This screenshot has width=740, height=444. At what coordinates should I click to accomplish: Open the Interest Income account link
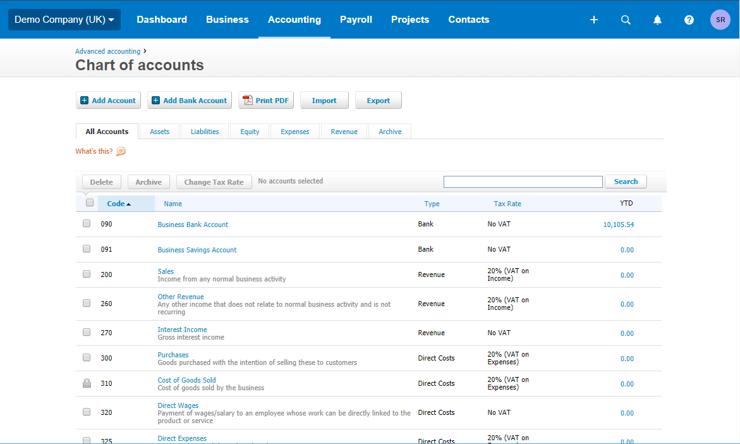(182, 330)
